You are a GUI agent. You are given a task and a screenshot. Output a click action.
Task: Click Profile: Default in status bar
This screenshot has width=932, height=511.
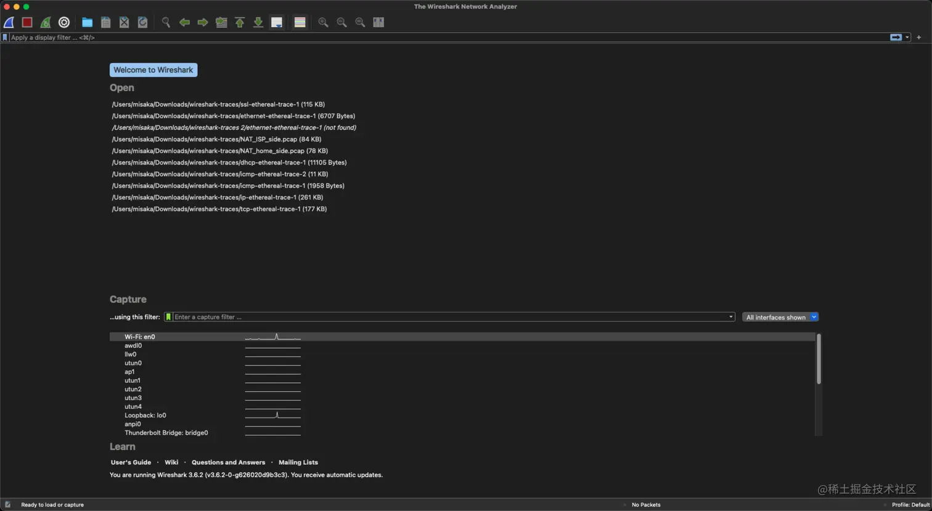tap(910, 505)
